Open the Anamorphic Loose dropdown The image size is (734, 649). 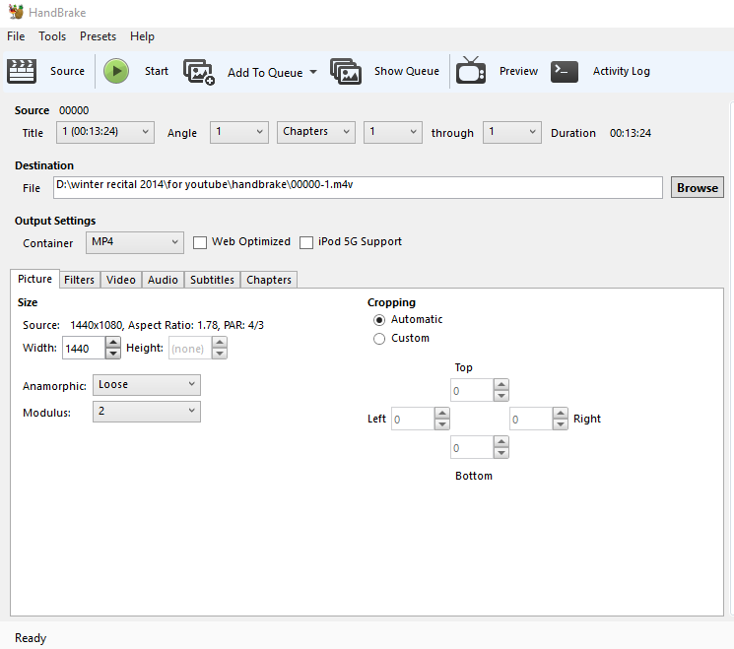(147, 385)
